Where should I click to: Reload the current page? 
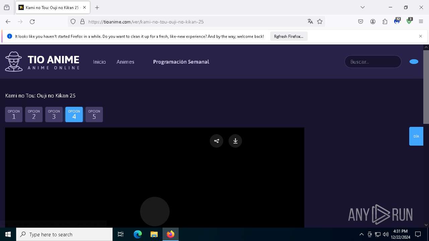click(32, 22)
